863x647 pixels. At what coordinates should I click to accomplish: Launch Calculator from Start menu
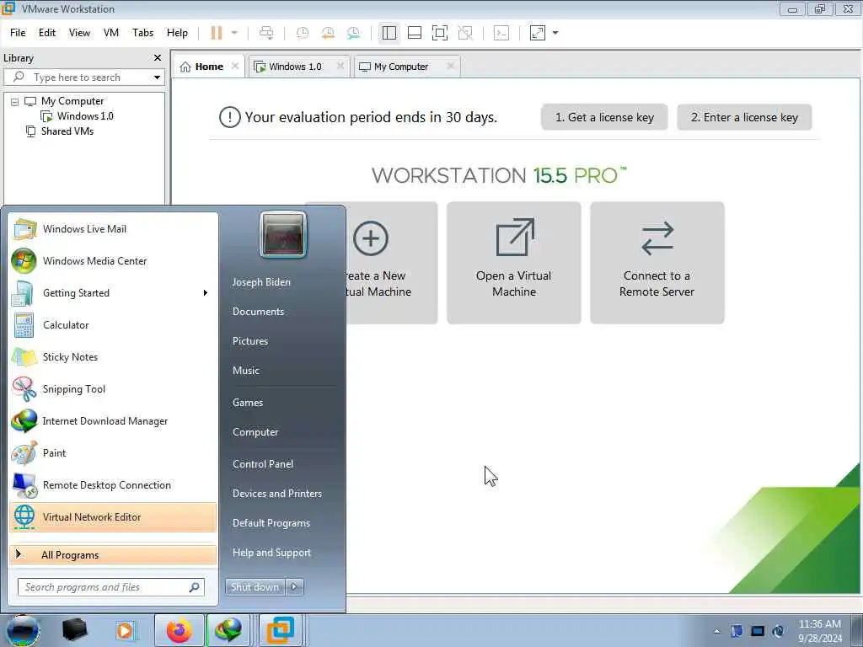pyautogui.click(x=113, y=325)
